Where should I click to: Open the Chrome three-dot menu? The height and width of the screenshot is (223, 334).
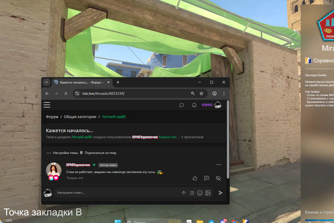click(x=224, y=93)
